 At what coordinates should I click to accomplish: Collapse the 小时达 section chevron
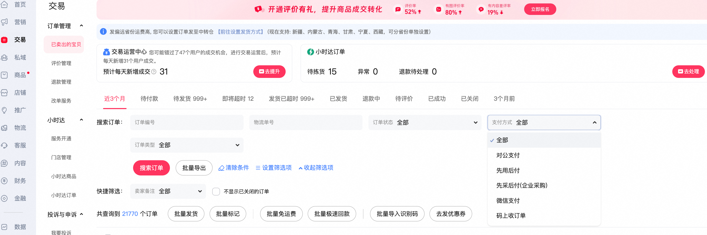coord(81,120)
